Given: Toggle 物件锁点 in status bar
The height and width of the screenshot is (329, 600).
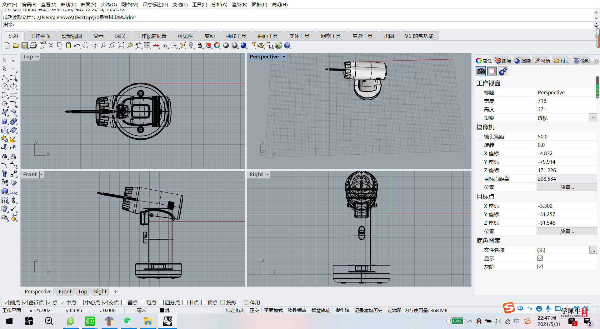Looking at the screenshot, I should coord(297,310).
